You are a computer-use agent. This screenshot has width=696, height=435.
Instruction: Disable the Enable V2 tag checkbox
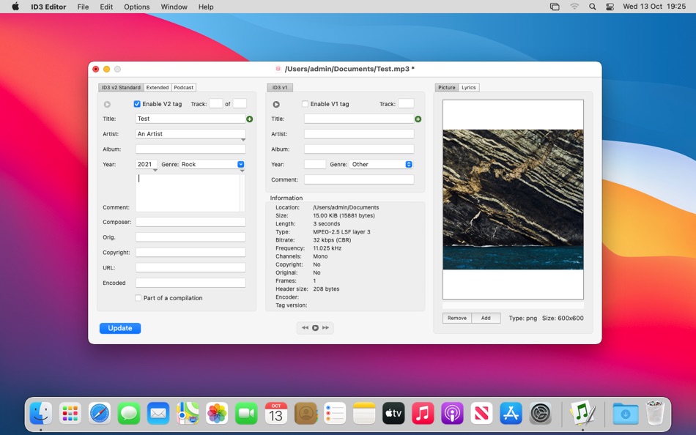point(137,104)
